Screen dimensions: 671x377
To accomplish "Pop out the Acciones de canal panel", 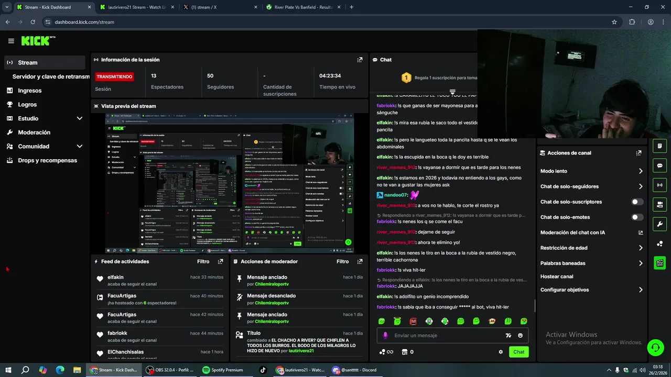I will pyautogui.click(x=638, y=153).
